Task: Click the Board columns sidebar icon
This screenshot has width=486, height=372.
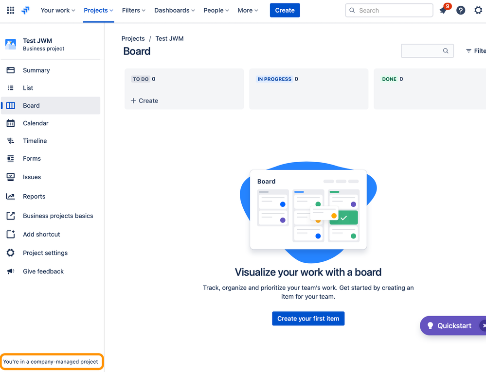Action: pyautogui.click(x=11, y=105)
